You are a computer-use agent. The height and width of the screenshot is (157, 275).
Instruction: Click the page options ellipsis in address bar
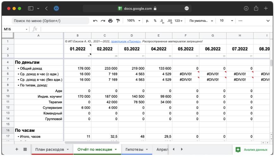pos(187,9)
